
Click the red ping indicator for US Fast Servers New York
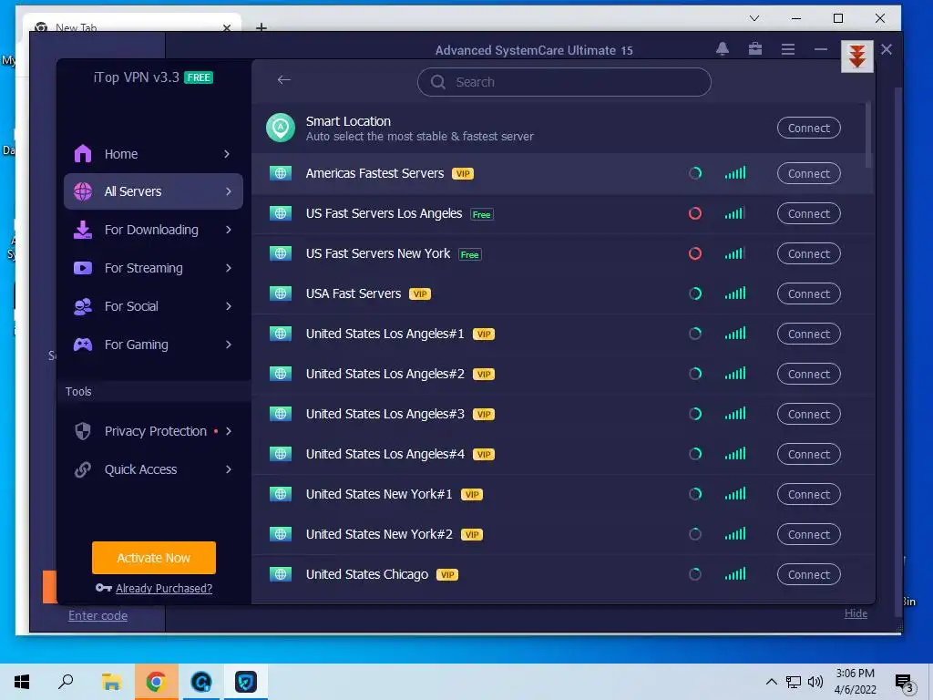(x=695, y=253)
